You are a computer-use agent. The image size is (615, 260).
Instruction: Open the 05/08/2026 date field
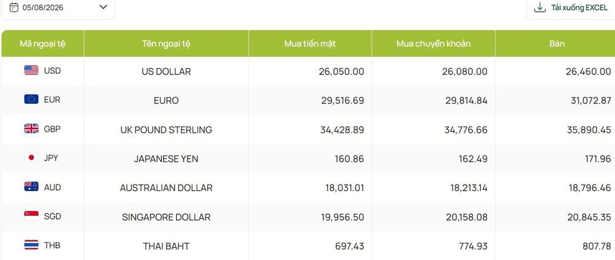click(58, 7)
